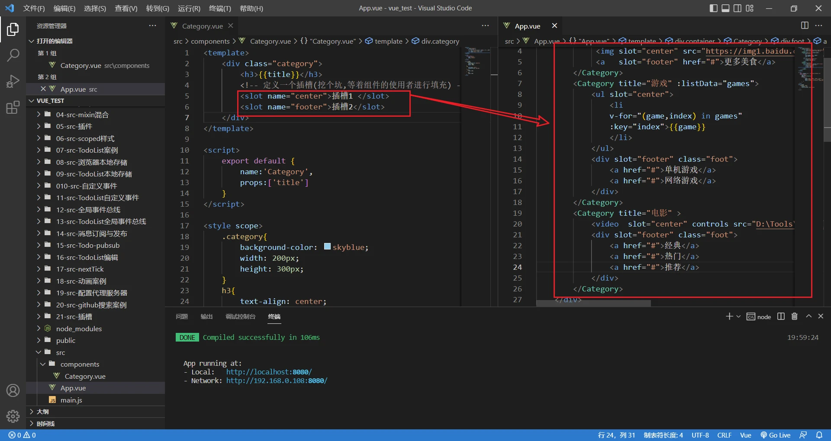
Task: Switch to the Category.vue editor tab
Action: point(202,26)
